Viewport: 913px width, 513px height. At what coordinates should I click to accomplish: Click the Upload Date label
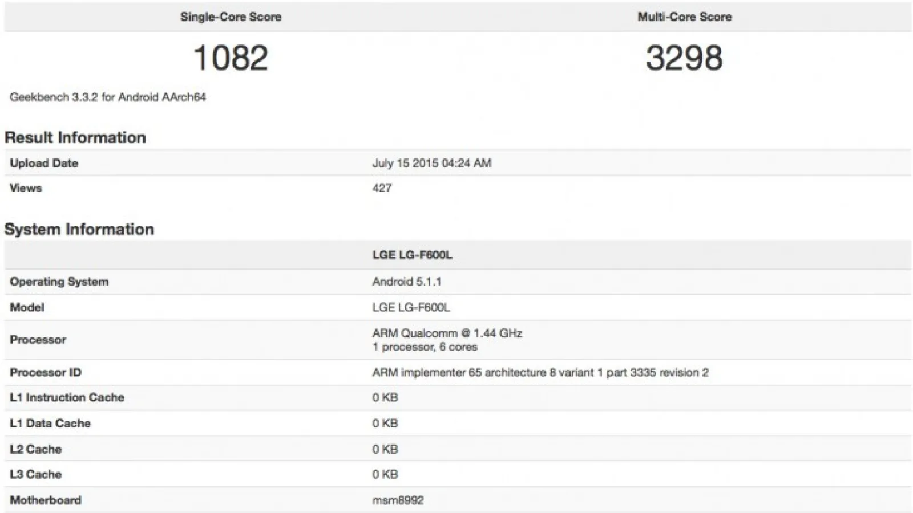pos(44,163)
